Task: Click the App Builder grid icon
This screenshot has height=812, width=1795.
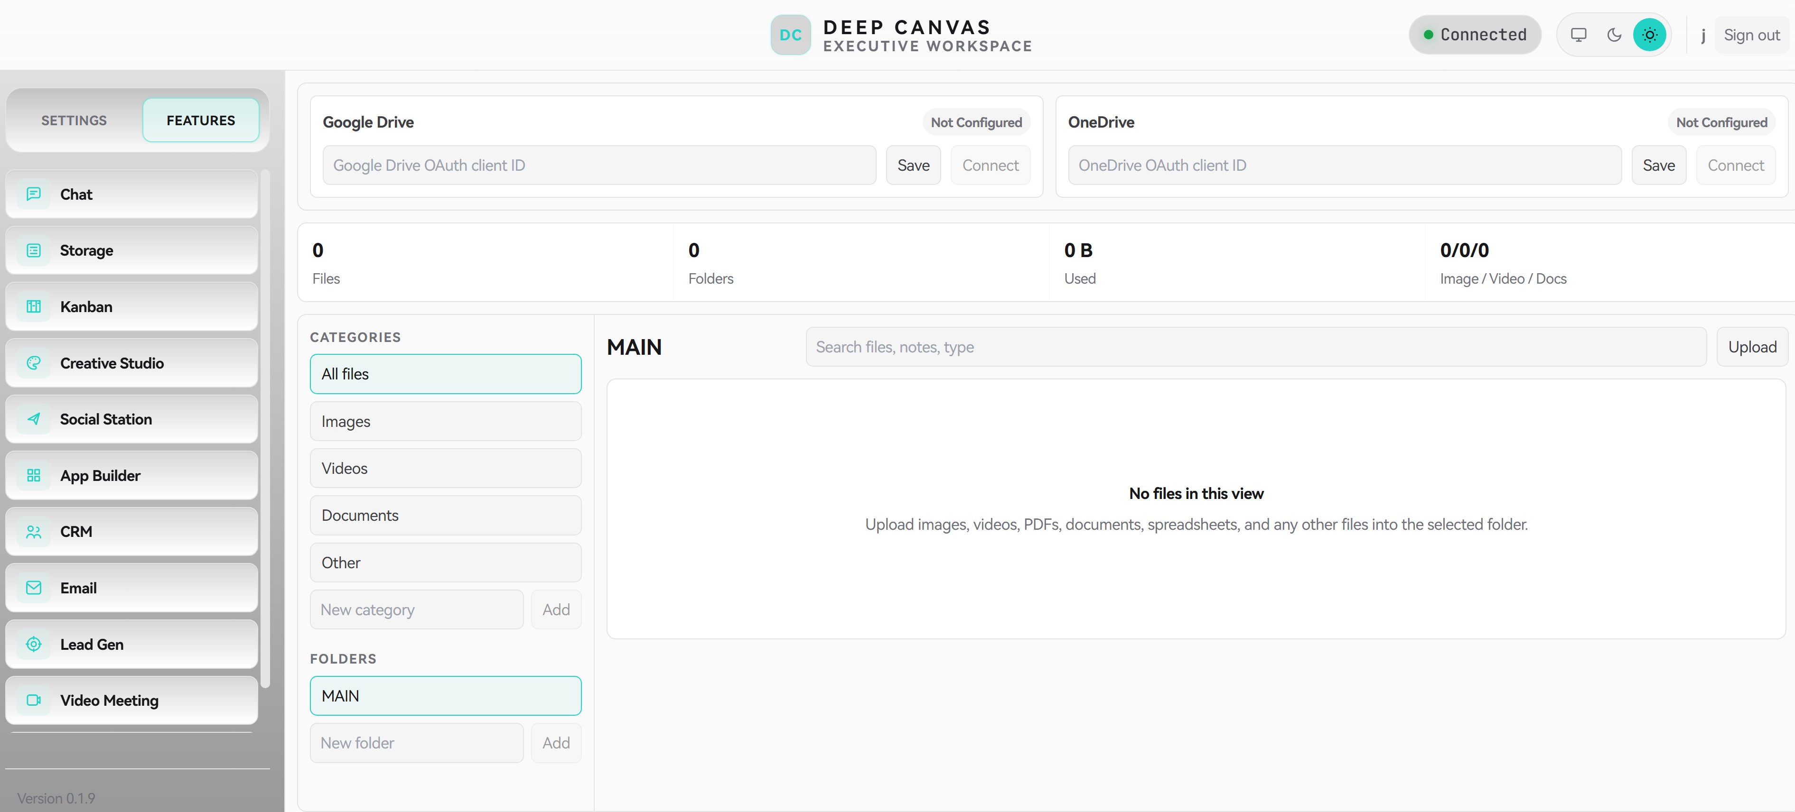Action: (x=33, y=476)
